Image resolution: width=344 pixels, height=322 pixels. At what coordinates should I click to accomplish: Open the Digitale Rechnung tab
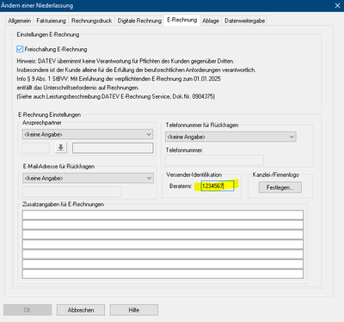[x=139, y=21]
